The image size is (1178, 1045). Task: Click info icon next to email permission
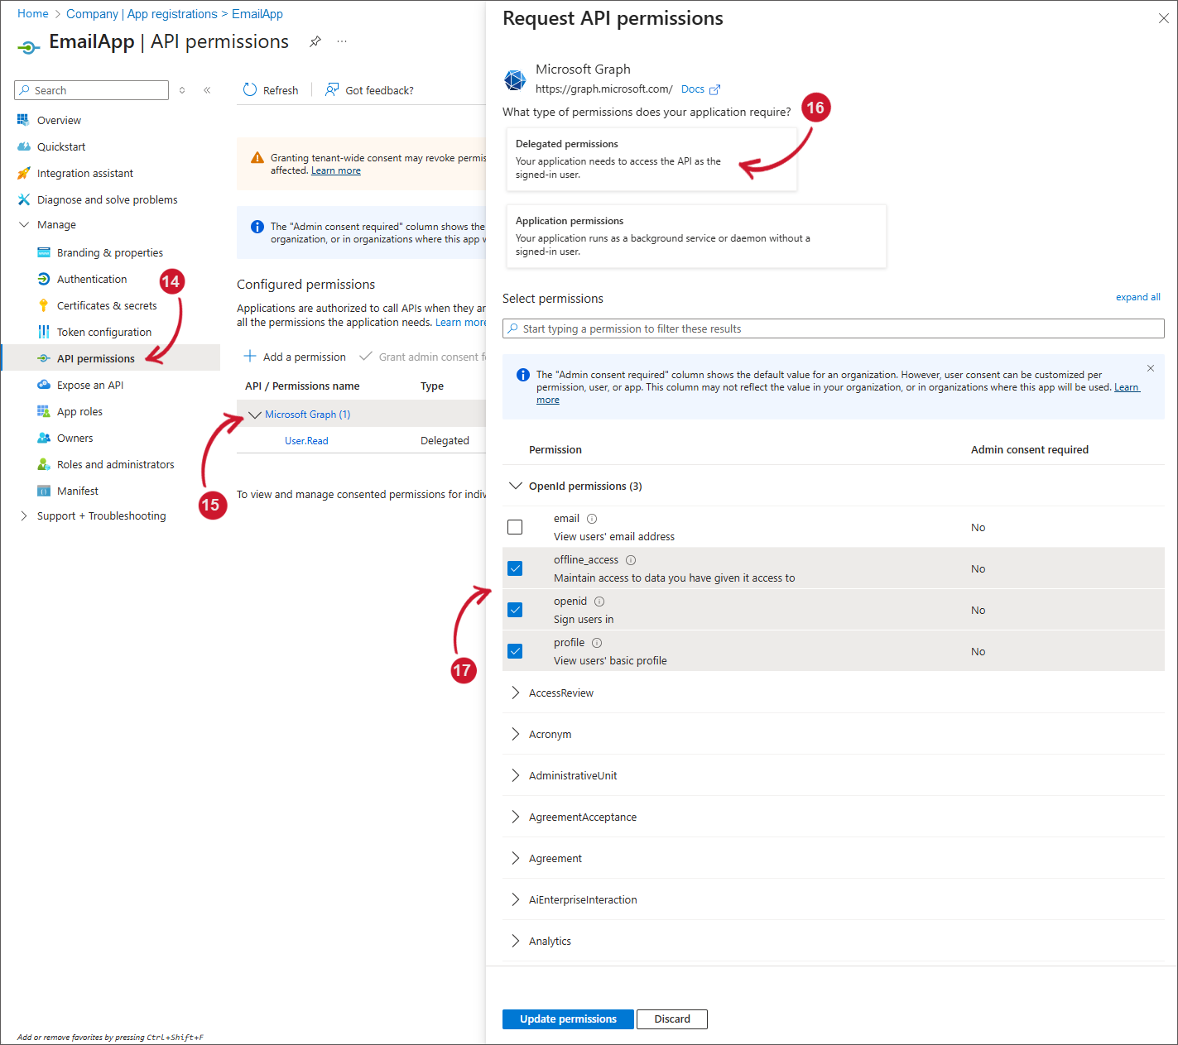coord(592,519)
